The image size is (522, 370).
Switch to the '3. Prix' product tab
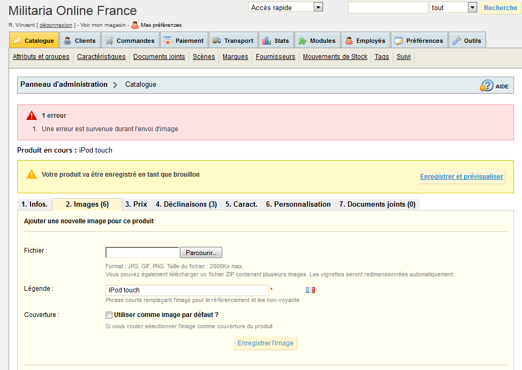coord(136,204)
